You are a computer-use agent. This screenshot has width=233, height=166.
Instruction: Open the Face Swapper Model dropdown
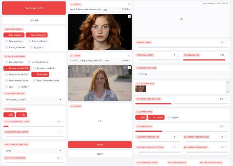(x=34, y=99)
